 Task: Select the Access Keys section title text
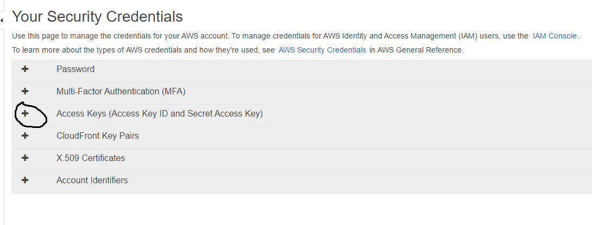(160, 113)
